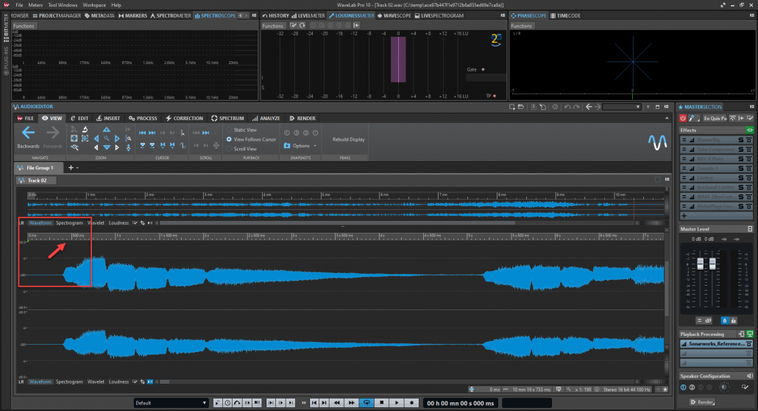Open the Tool Windows menu
The image size is (758, 411).
tap(63, 5)
